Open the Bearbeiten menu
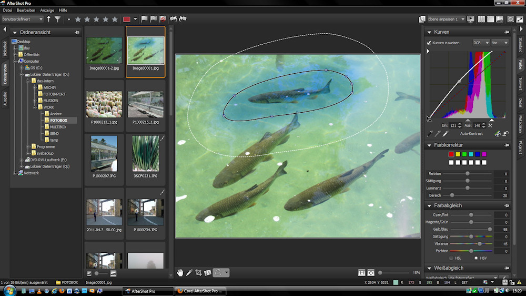 tap(26, 10)
